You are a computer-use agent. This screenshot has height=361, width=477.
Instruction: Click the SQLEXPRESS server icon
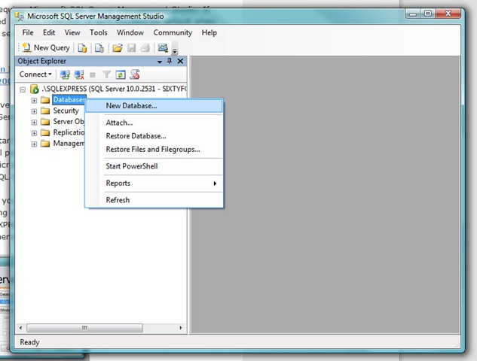34,89
